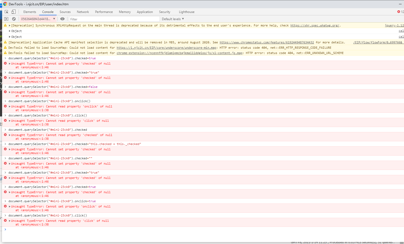Toggle the device toolbar icon
Image resolution: width=404 pixels, height=244 pixels.
13,12
